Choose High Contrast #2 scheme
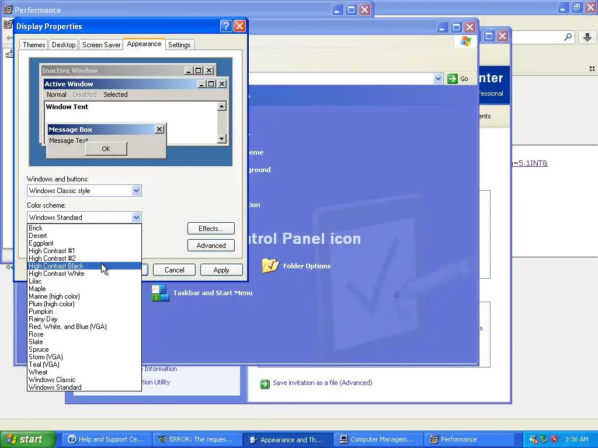 [84, 258]
